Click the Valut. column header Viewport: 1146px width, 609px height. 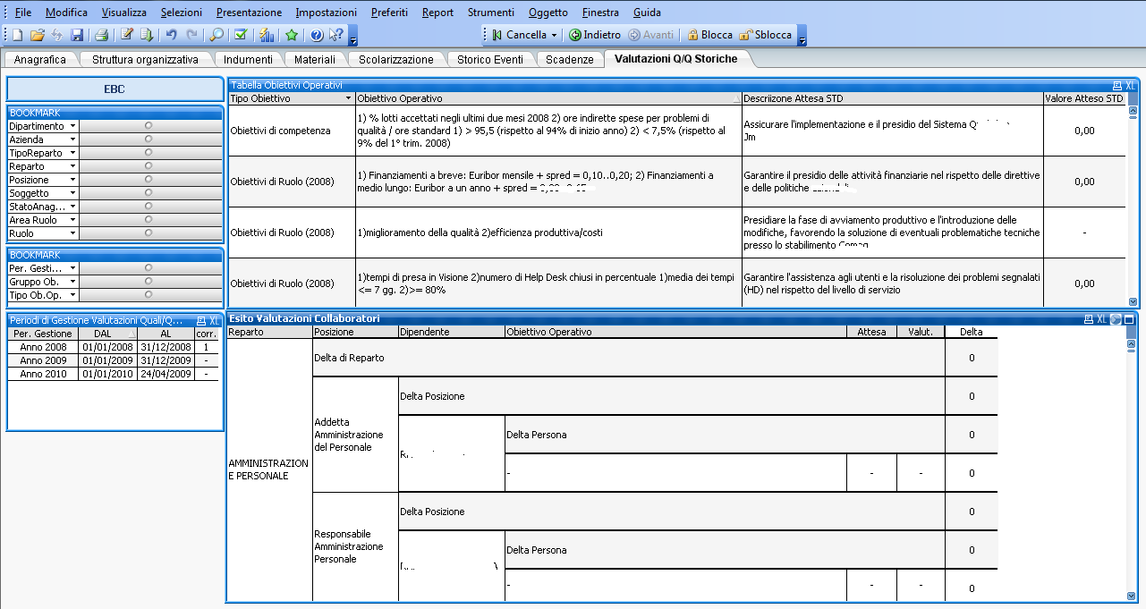(921, 332)
